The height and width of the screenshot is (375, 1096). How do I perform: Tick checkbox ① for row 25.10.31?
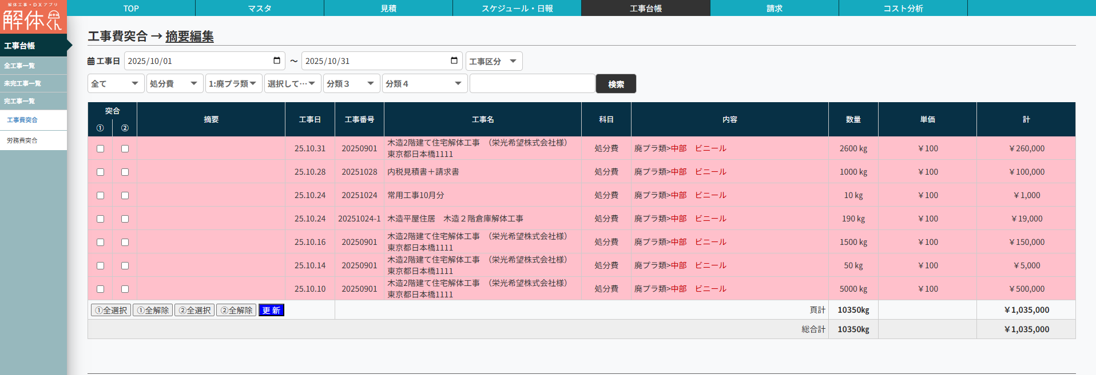pyautogui.click(x=100, y=148)
